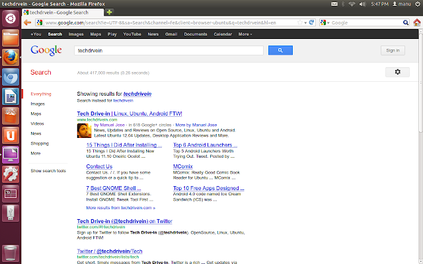This screenshot has width=423, height=264.
Task: Select the techdrvein Google Search tab
Action: [x=63, y=13]
